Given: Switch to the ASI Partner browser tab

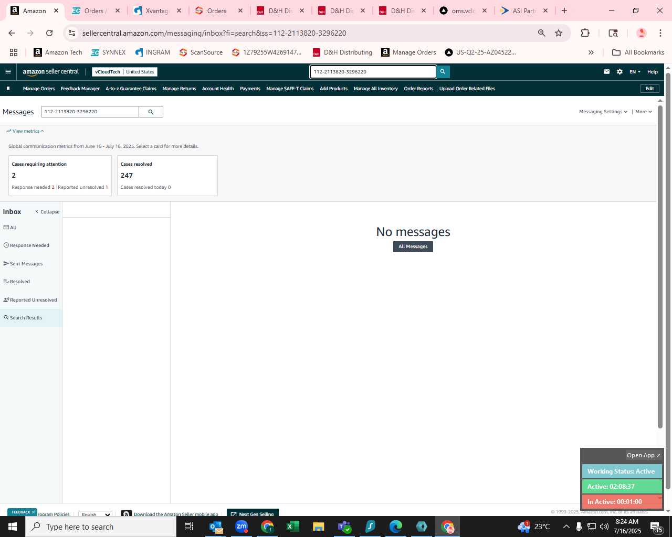Looking at the screenshot, I should (524, 10).
